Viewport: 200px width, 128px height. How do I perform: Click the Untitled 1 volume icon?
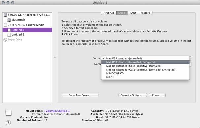coord(9,30)
